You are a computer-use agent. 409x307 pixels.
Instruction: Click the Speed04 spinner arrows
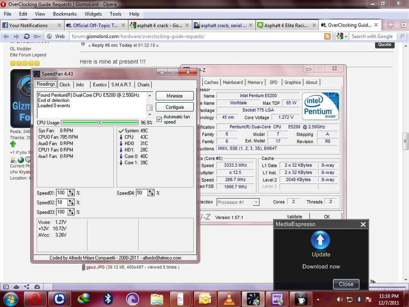tap(151, 193)
